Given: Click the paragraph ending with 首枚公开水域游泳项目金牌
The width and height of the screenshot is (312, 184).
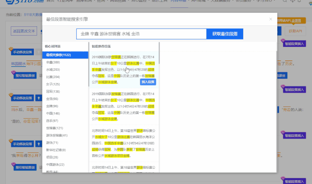Looking at the screenshot, I should [x=124, y=143].
